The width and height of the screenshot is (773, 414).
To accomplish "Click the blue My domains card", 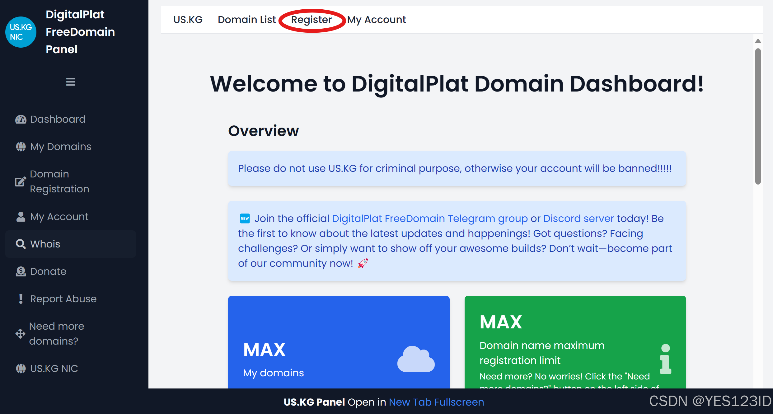I will pos(339,342).
